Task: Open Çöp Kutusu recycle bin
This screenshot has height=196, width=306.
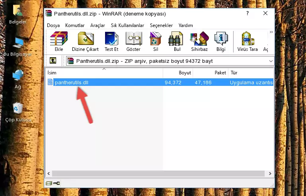Action: pos(18,113)
